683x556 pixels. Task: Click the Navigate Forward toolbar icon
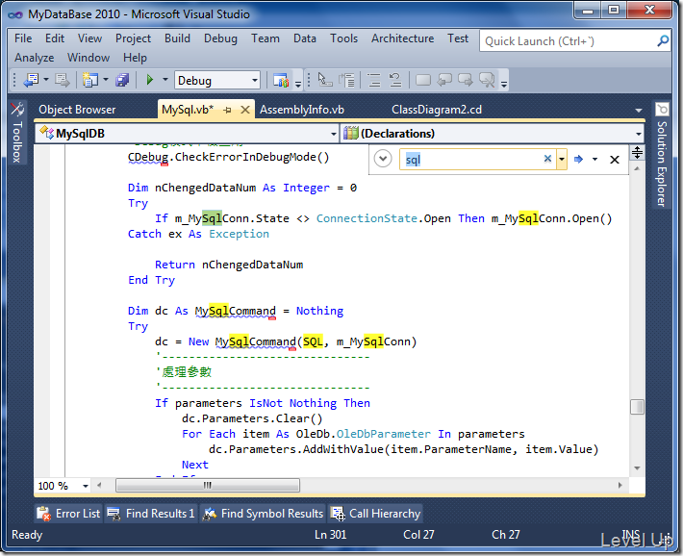pos(62,80)
